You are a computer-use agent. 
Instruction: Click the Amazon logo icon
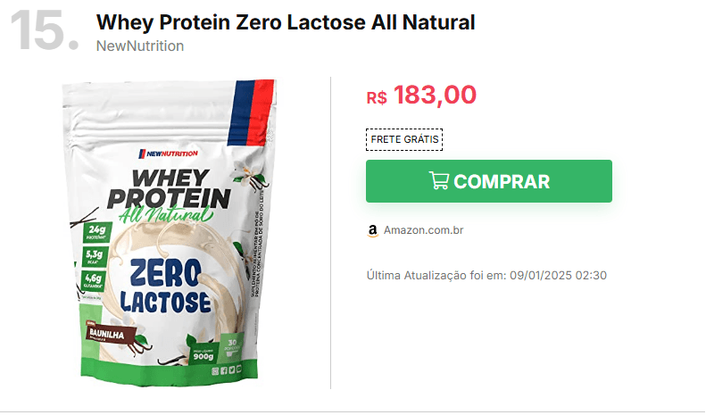pyautogui.click(x=372, y=230)
